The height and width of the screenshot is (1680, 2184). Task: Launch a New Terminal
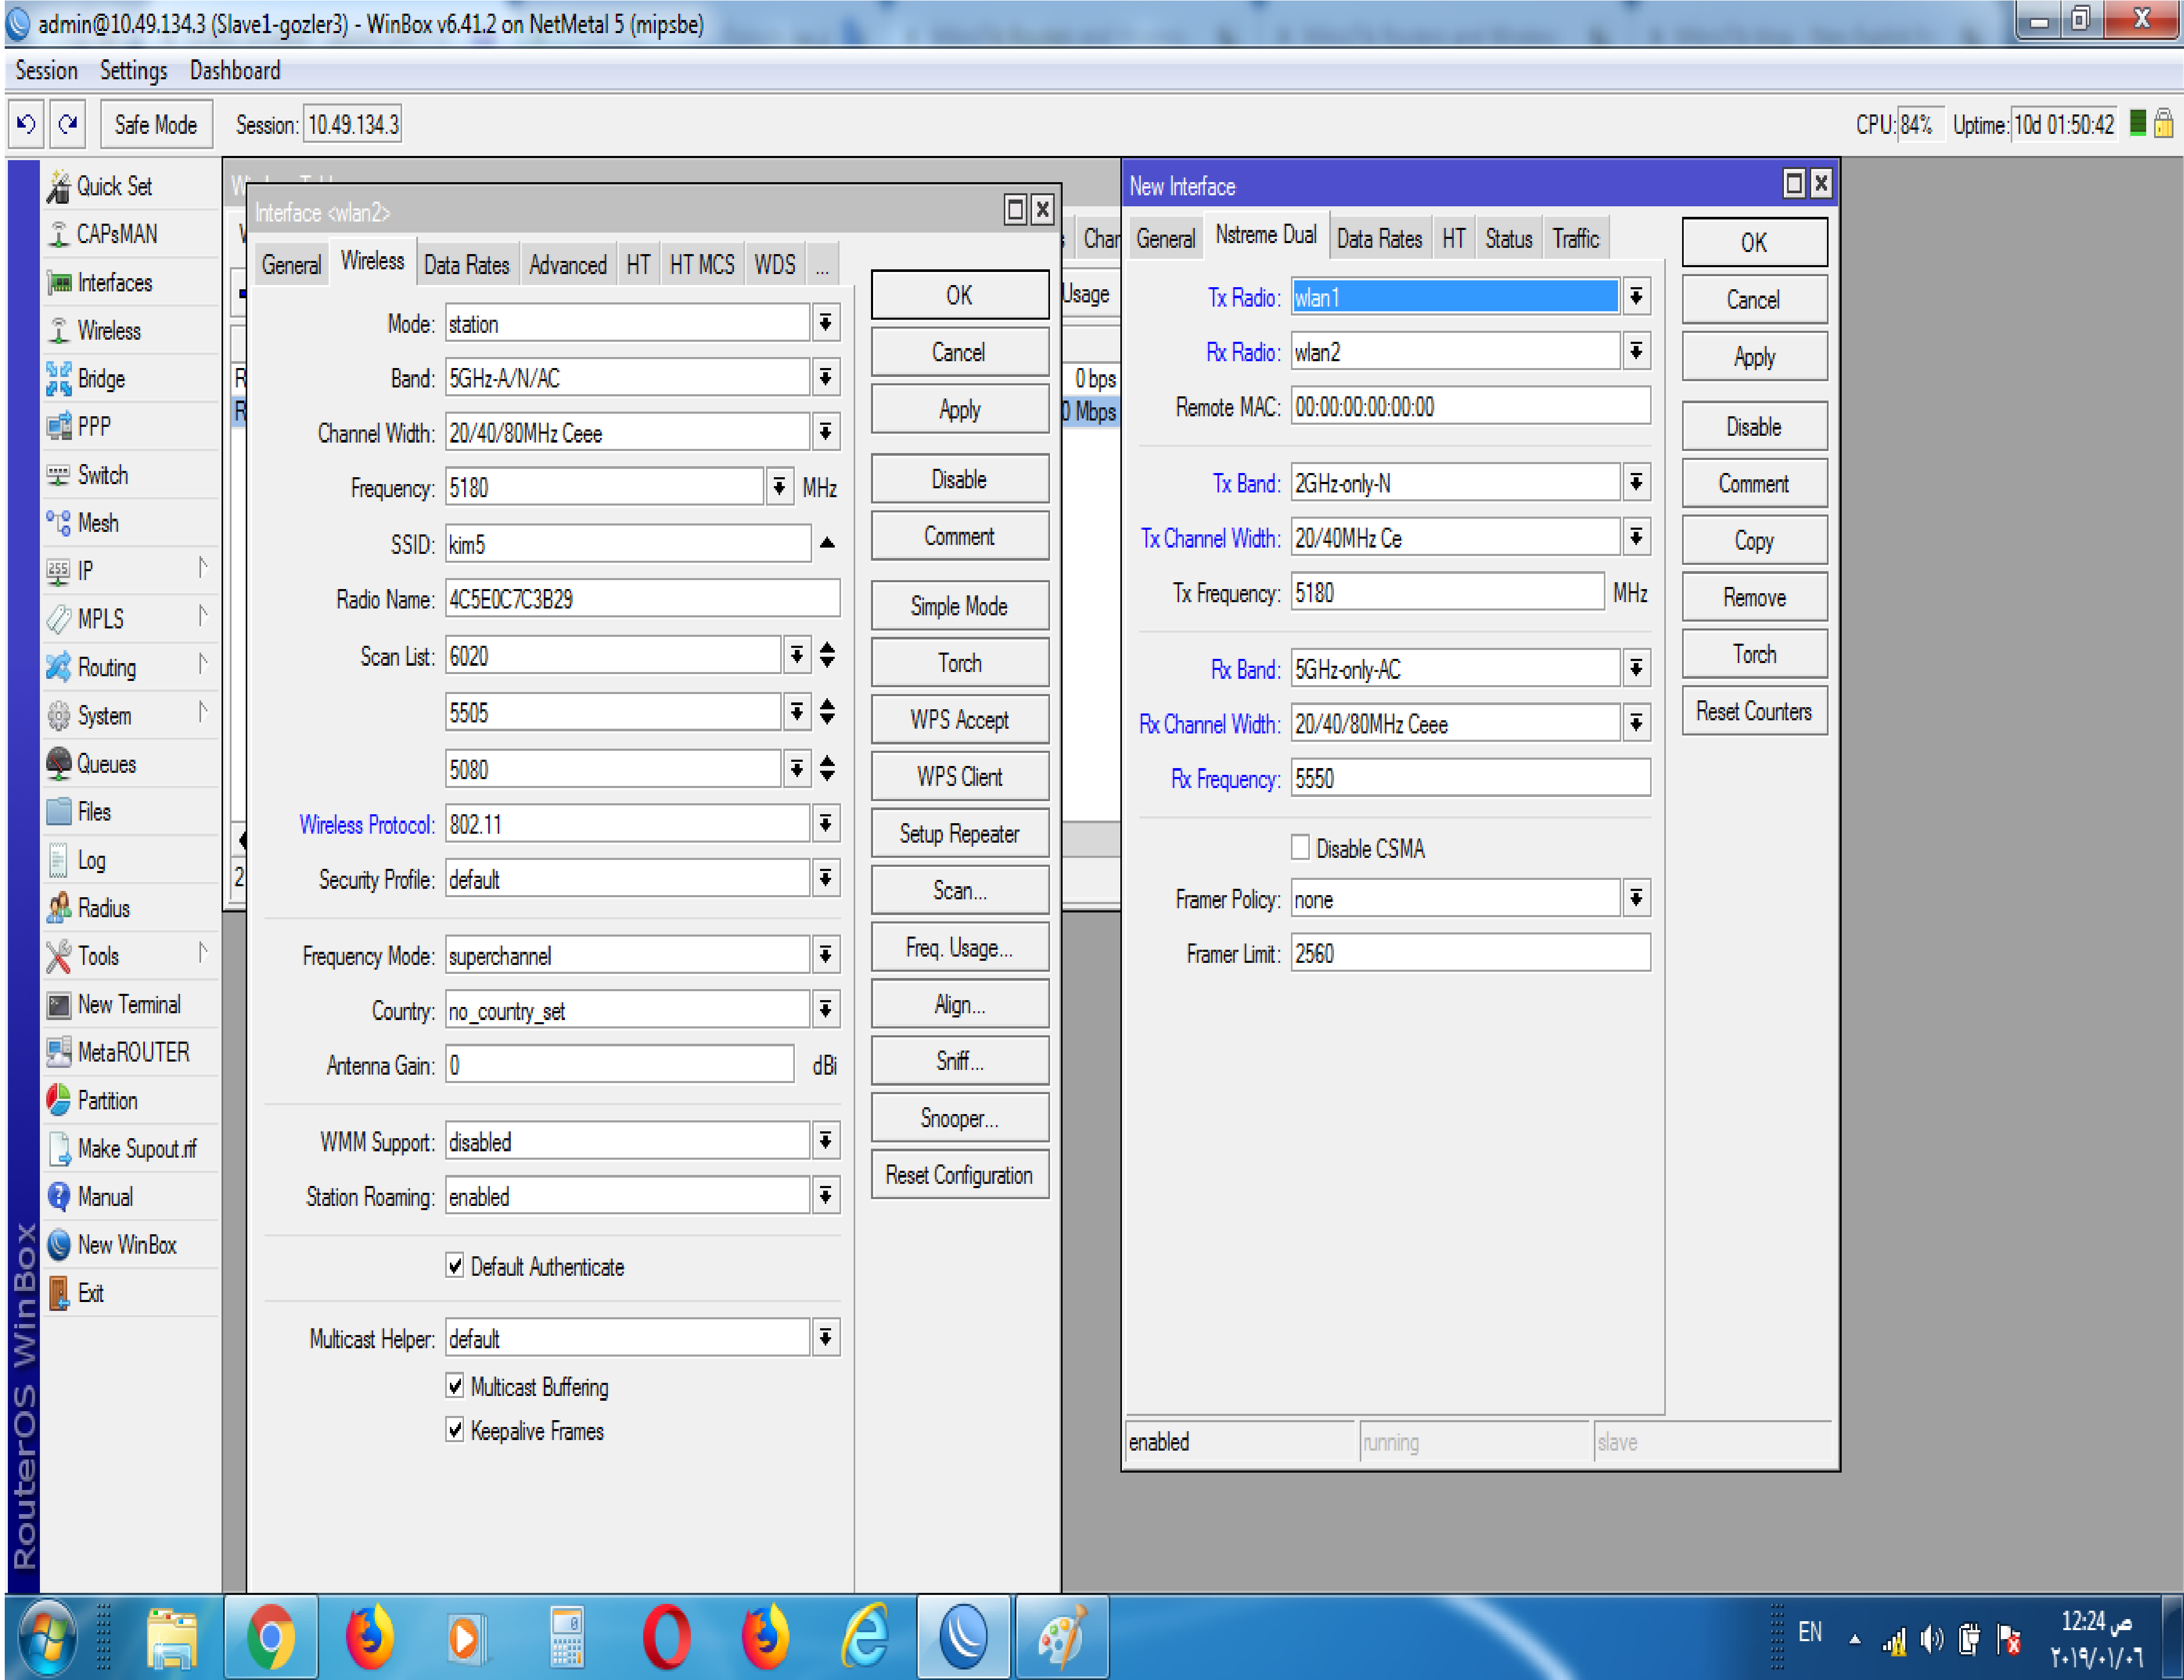[129, 1004]
